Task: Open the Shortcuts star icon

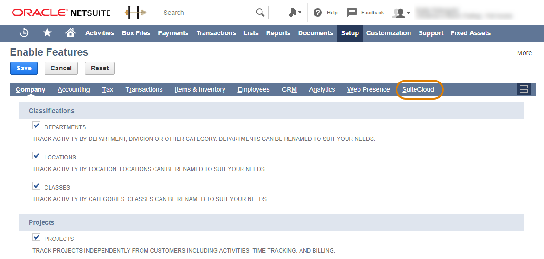Action: pyautogui.click(x=47, y=33)
